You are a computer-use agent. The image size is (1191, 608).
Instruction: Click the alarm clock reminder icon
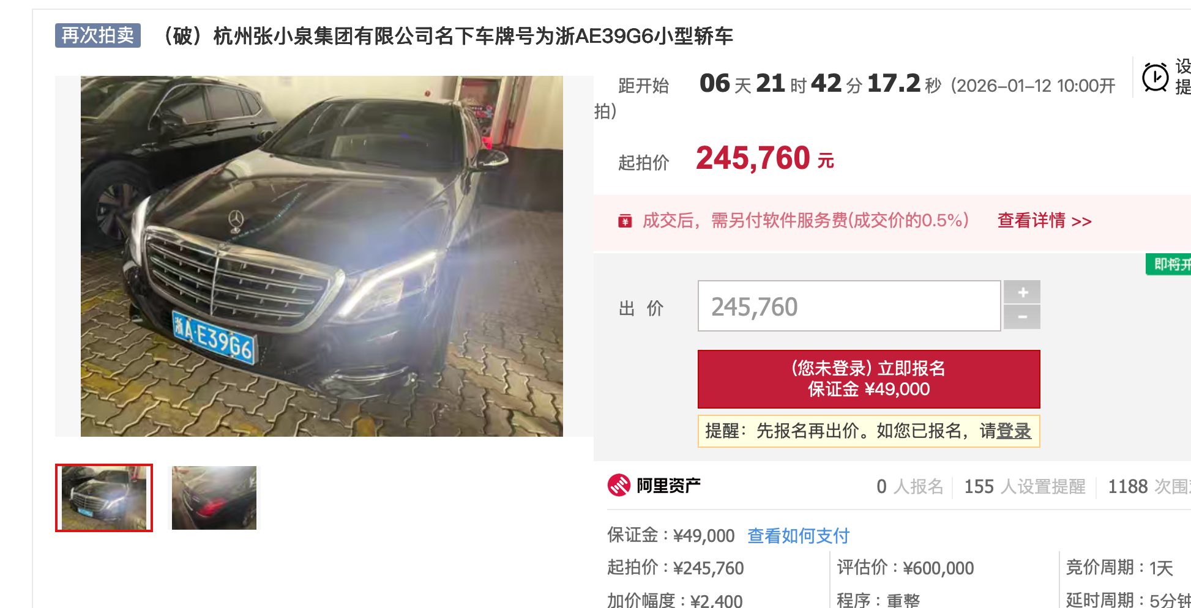1155,78
